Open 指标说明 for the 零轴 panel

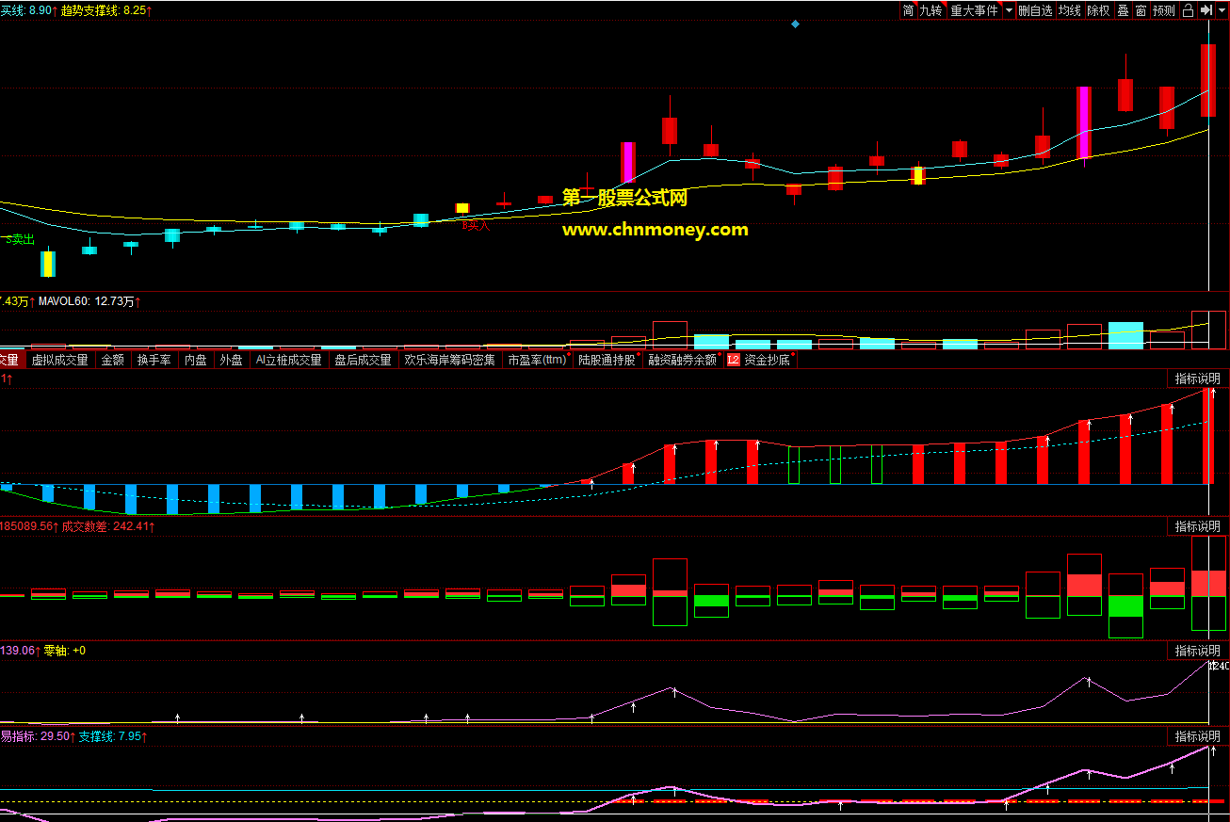[1197, 651]
